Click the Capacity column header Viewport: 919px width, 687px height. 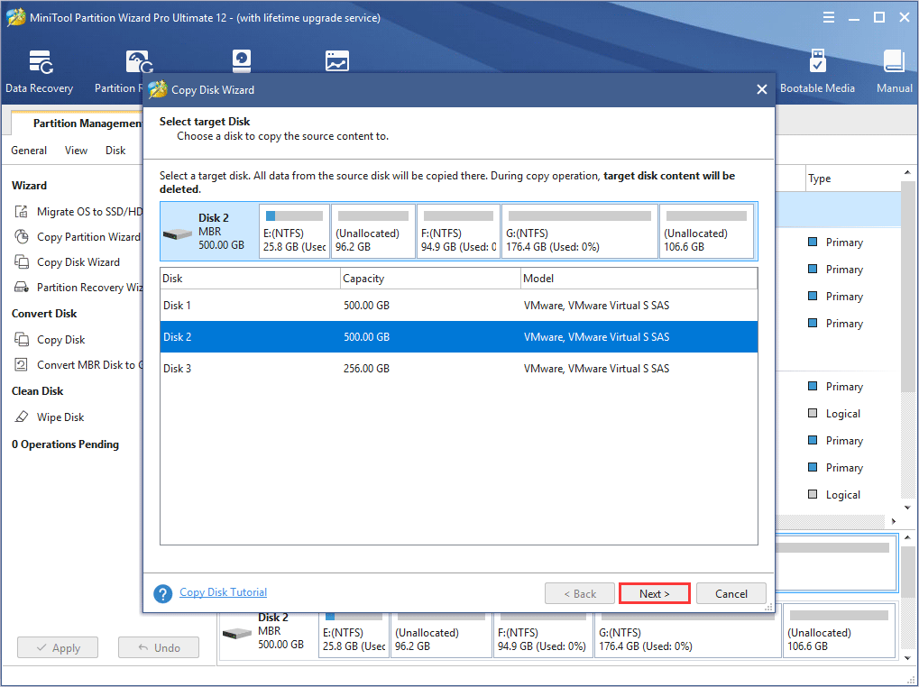click(x=431, y=279)
